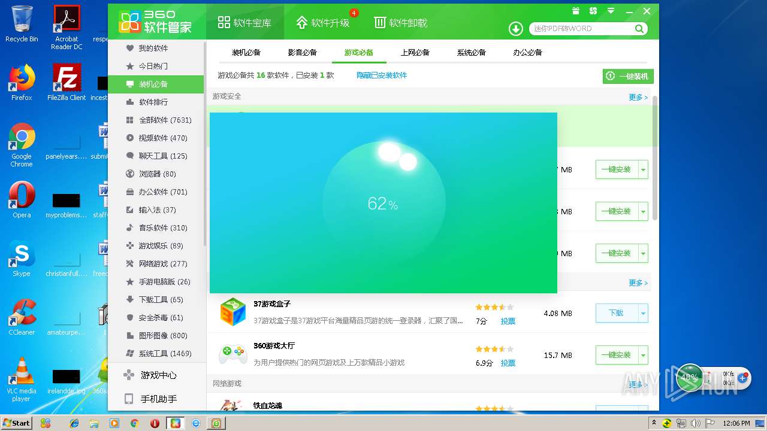Open 全部软件 (7631) category
The width and height of the screenshot is (767, 431).
click(156, 120)
